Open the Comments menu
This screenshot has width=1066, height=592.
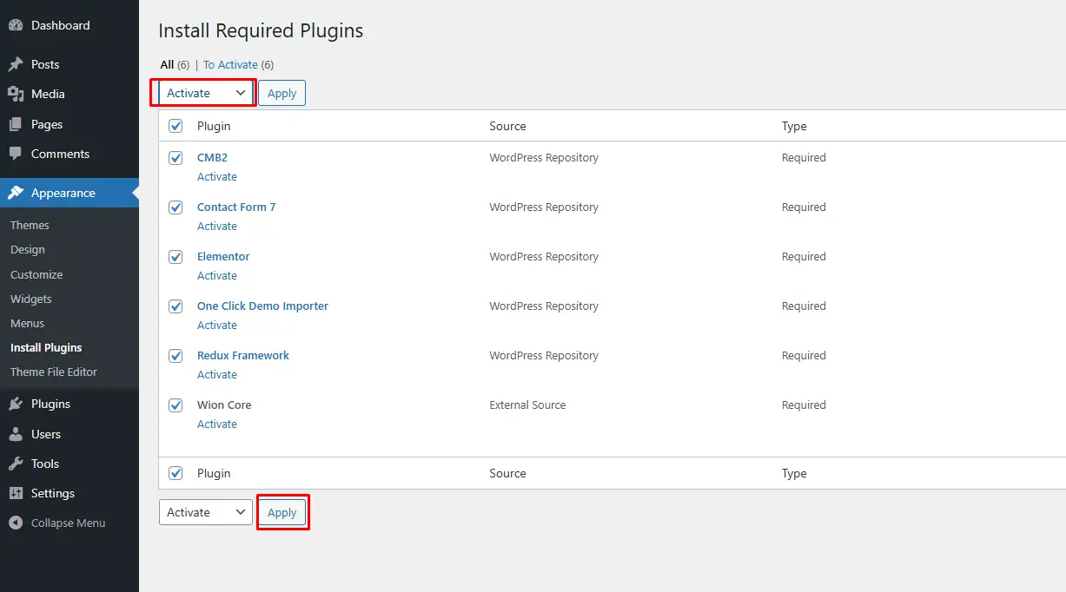click(70, 154)
